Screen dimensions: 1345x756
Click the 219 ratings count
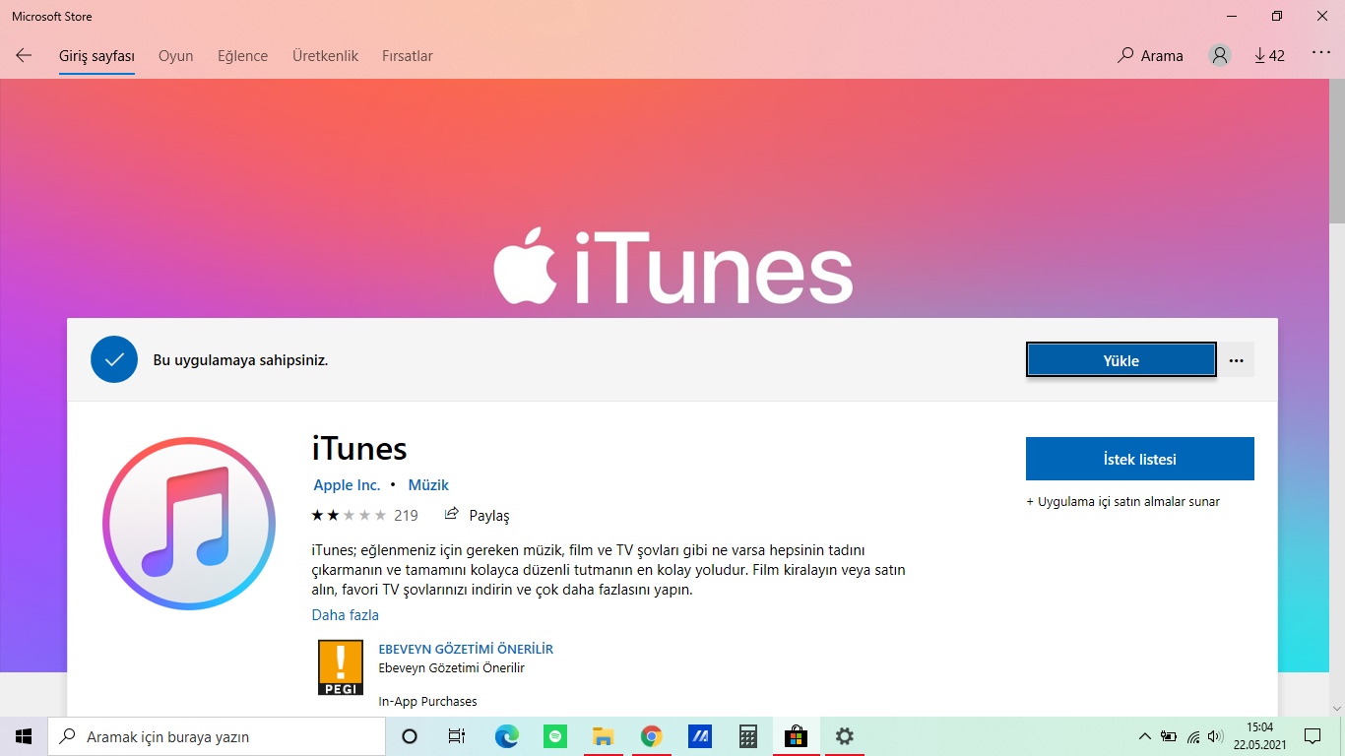(406, 515)
